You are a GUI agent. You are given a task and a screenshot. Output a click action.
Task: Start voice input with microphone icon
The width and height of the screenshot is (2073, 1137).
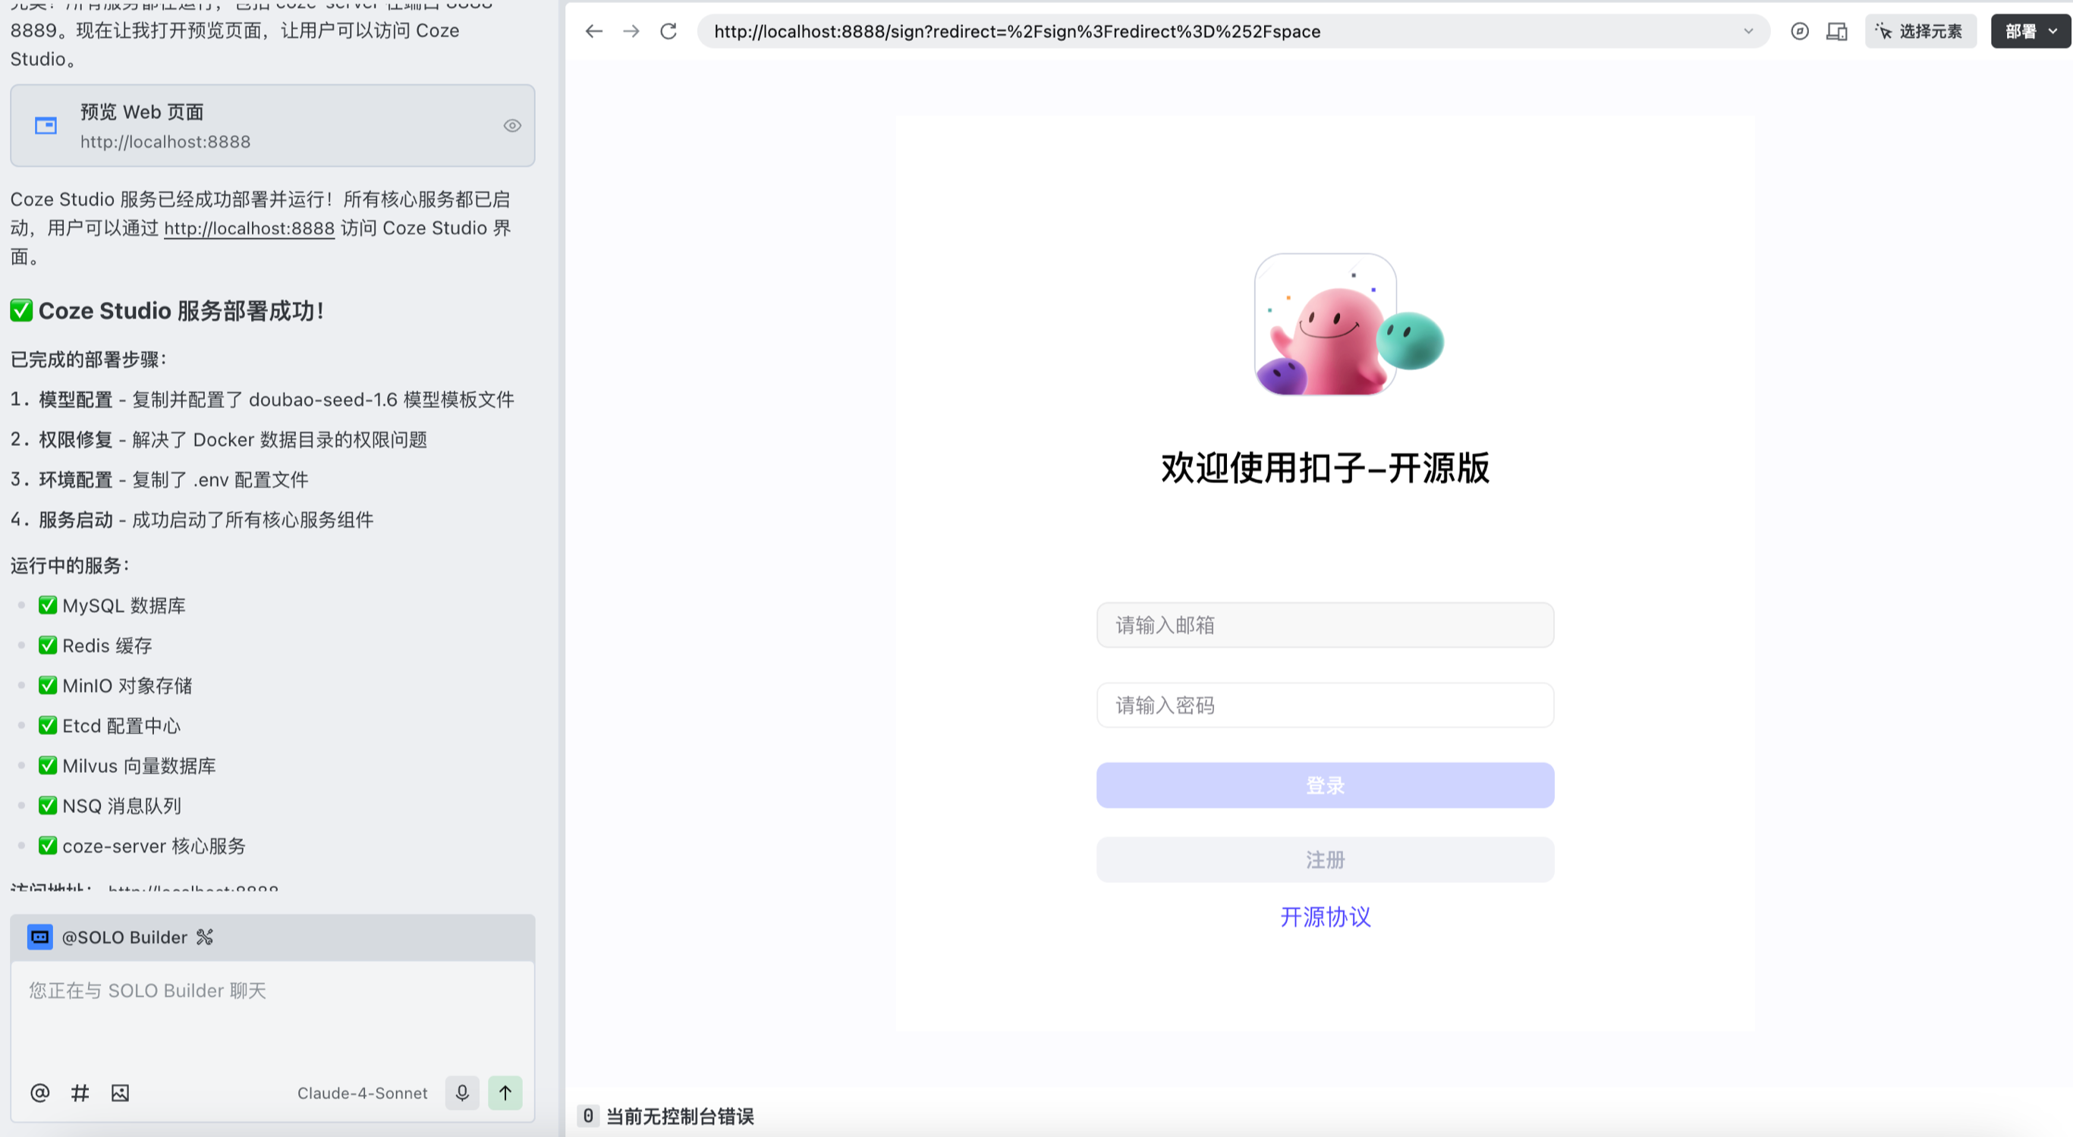pos(462,1093)
